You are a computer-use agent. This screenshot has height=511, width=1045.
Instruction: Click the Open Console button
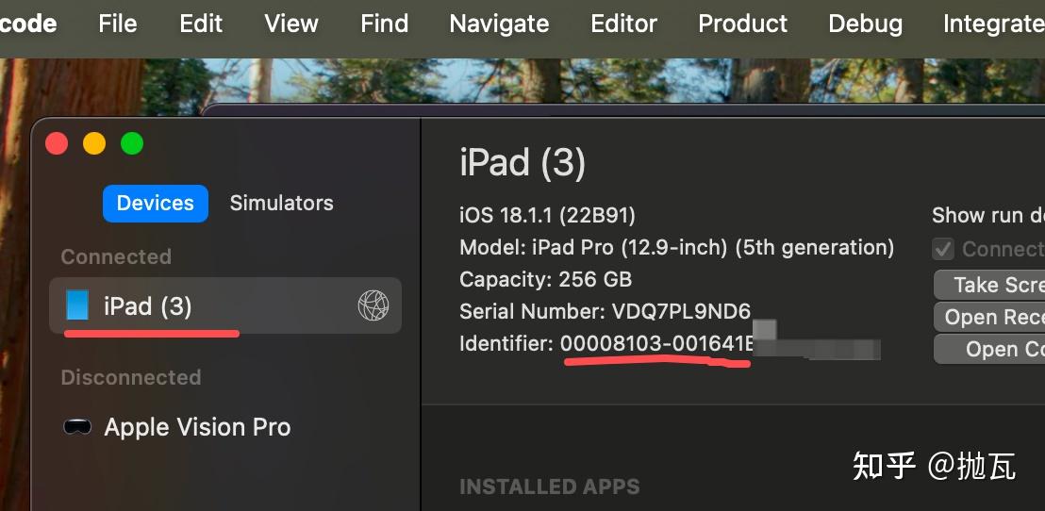point(992,349)
